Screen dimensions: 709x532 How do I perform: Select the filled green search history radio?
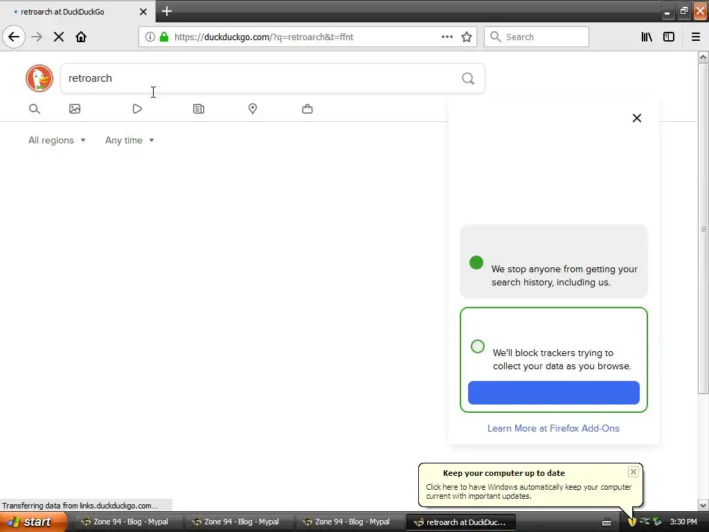click(x=476, y=263)
